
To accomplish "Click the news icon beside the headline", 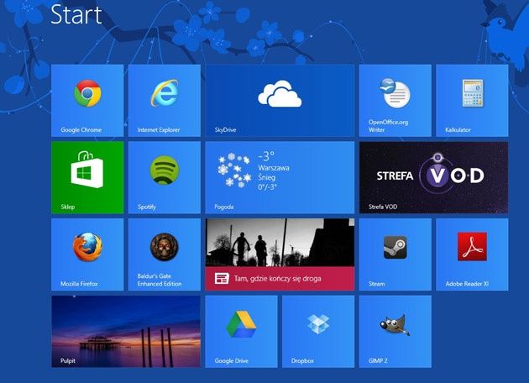I will [x=222, y=279].
